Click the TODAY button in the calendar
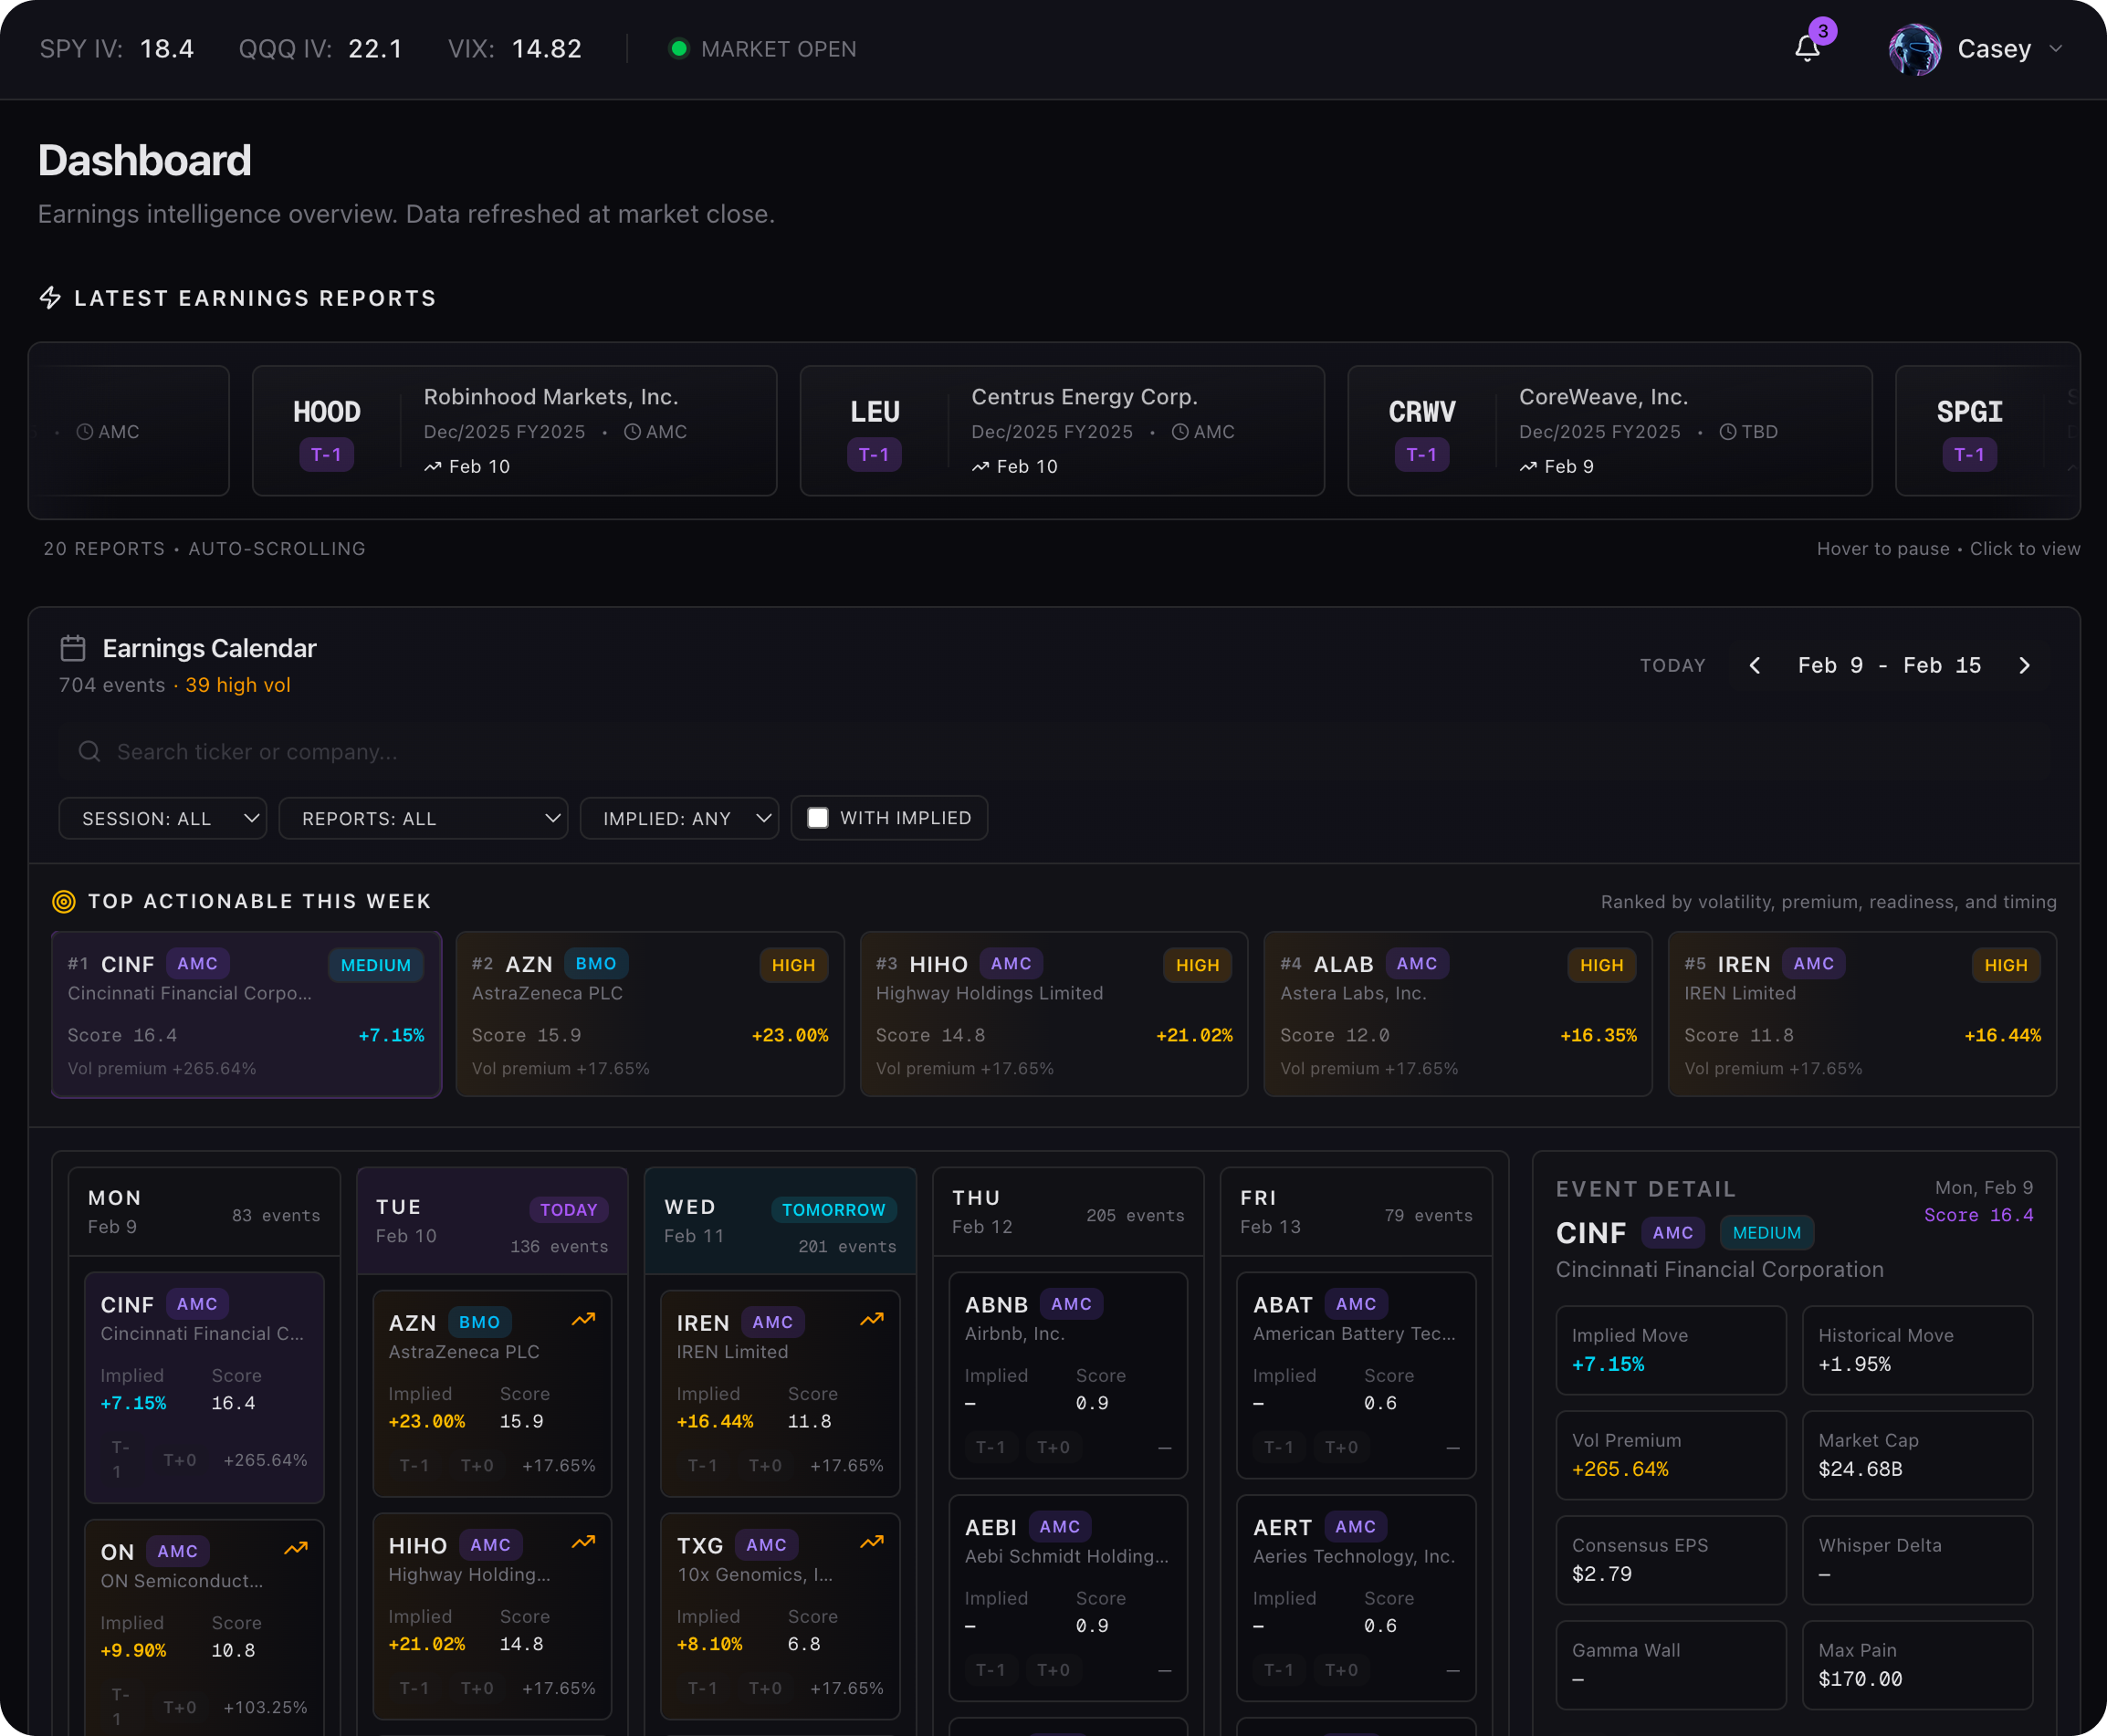 point(1672,665)
